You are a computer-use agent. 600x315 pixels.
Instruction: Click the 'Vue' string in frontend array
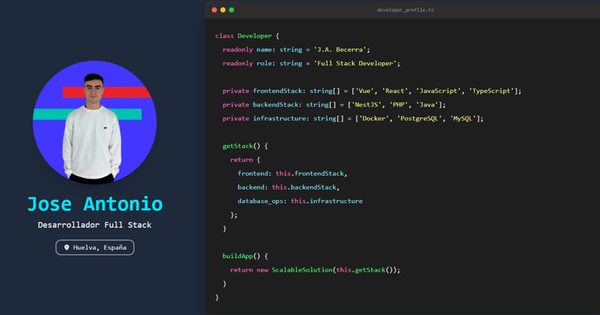[x=365, y=91]
